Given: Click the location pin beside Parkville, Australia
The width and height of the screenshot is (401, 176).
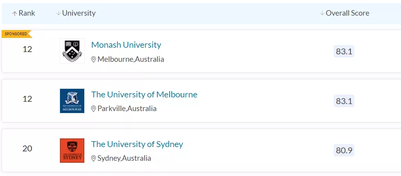Looking at the screenshot, I should [x=94, y=109].
